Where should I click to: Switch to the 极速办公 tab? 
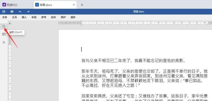[x=17, y=5]
